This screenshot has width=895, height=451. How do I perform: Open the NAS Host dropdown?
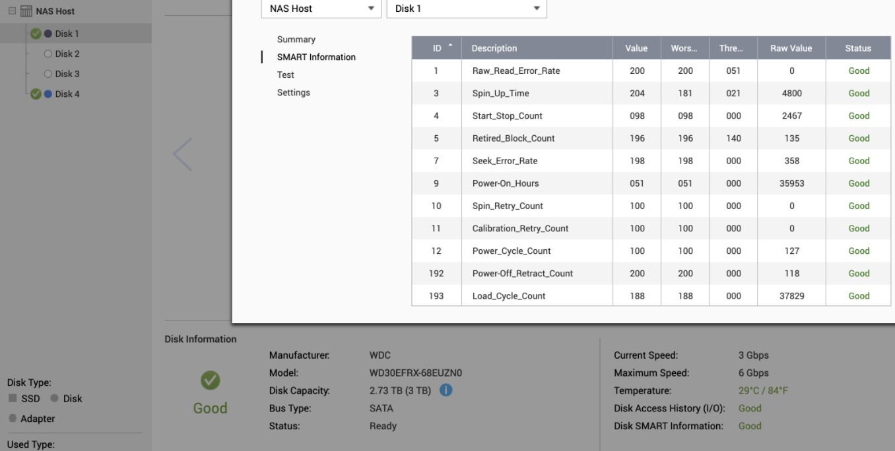tap(321, 9)
